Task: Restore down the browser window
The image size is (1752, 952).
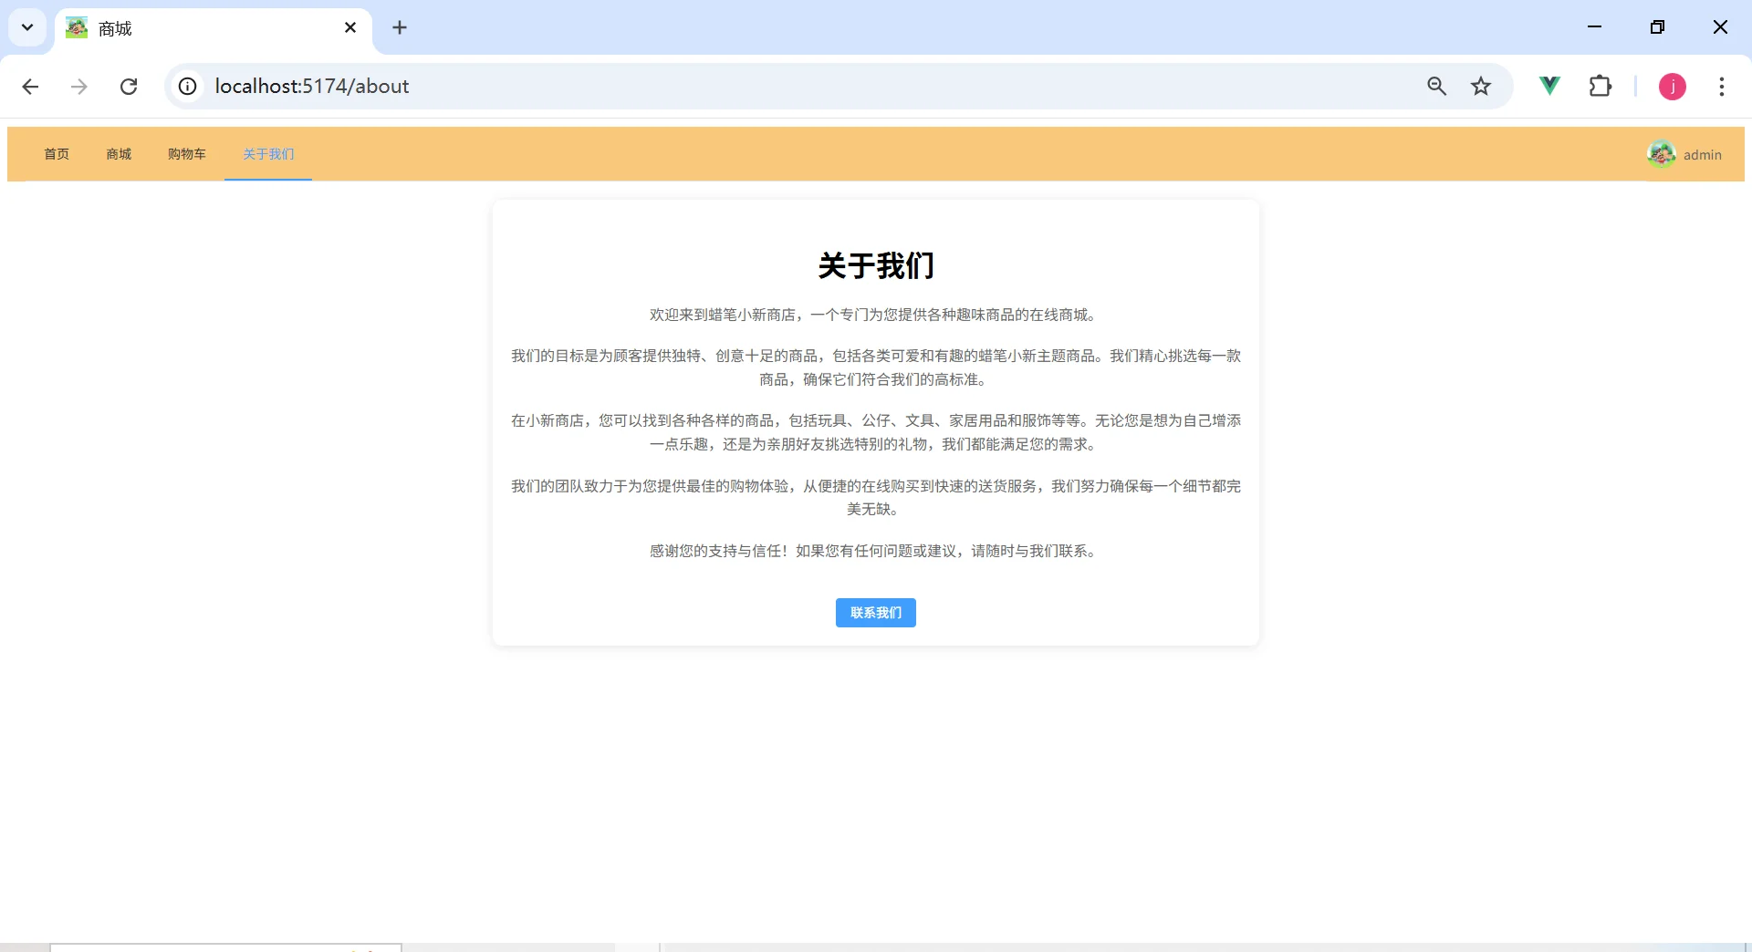Action: point(1658,27)
